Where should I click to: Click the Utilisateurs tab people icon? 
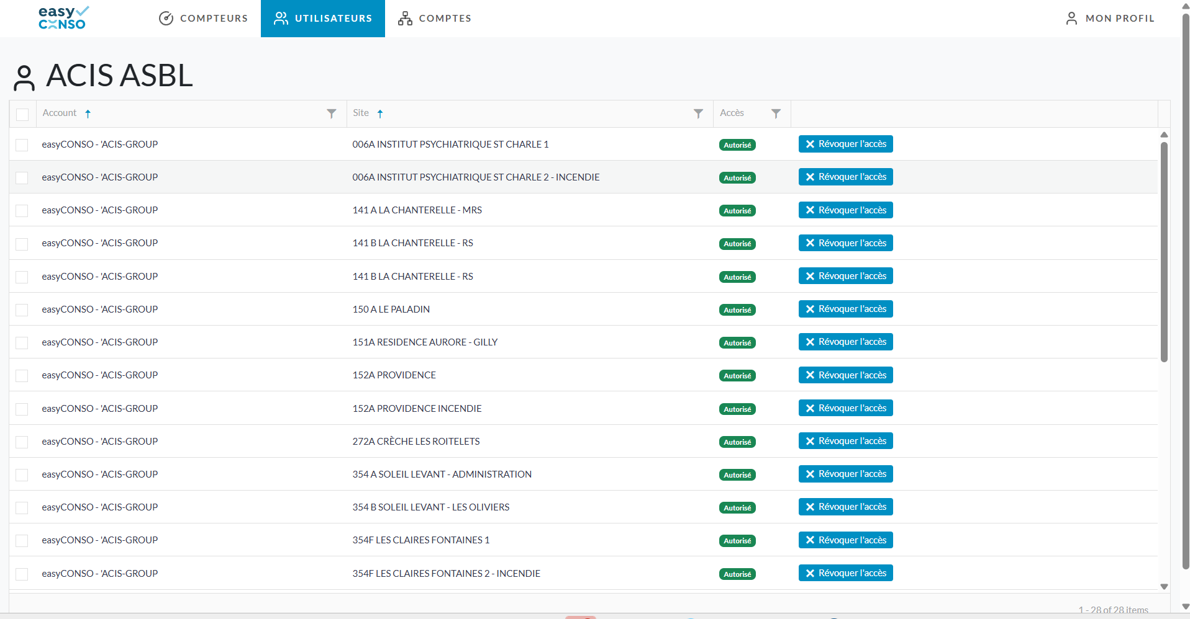(281, 19)
